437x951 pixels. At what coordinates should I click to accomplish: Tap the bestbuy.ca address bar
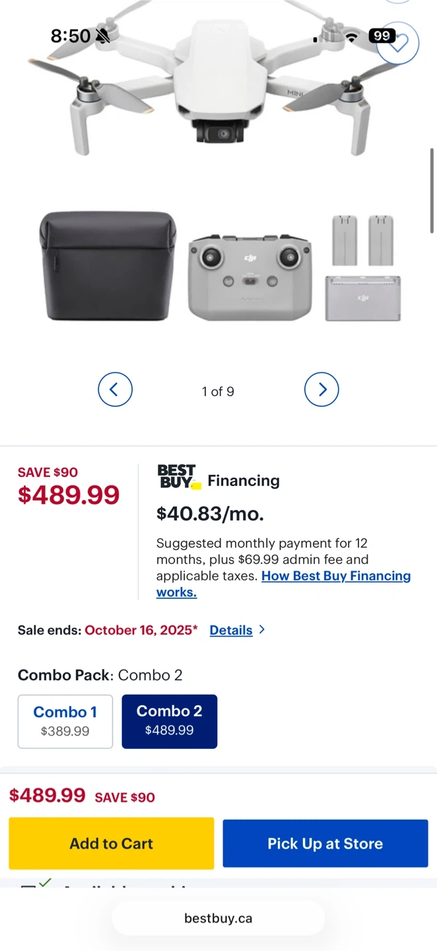click(x=218, y=918)
